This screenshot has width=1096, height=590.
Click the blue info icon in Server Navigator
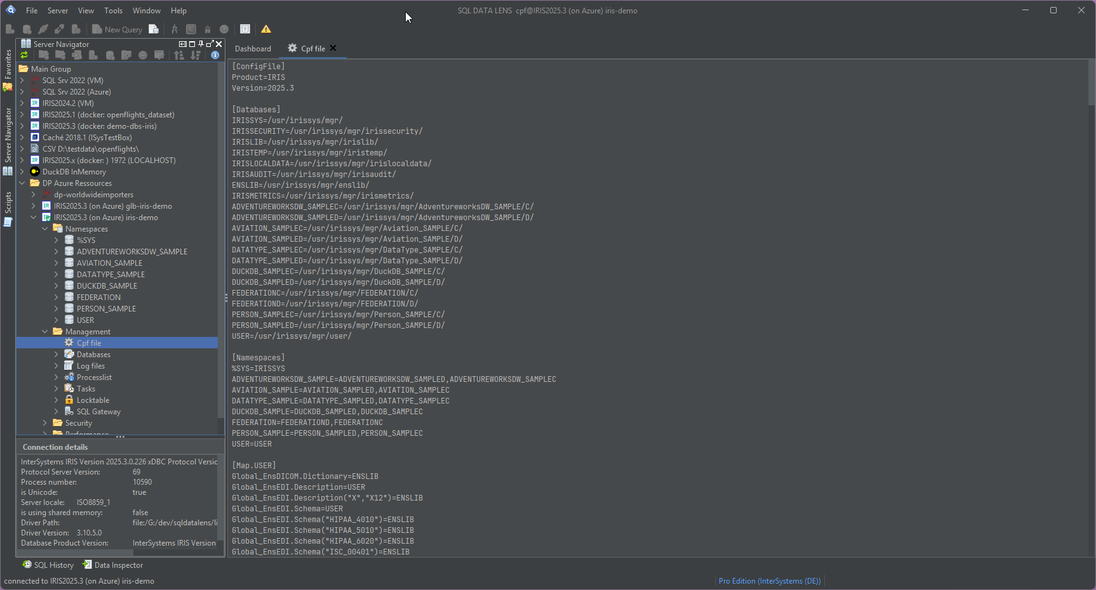point(215,55)
